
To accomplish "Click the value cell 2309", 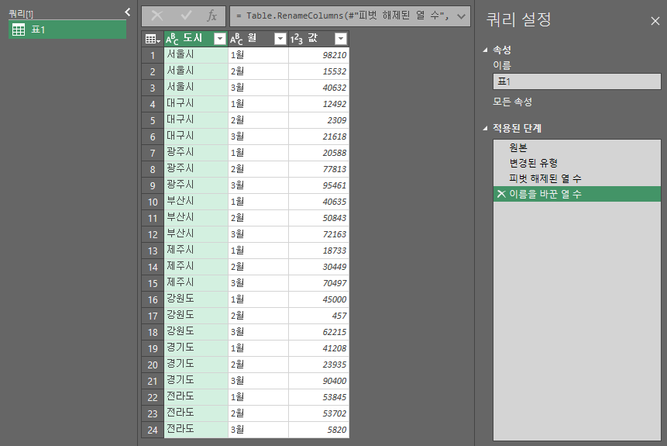I will (318, 120).
